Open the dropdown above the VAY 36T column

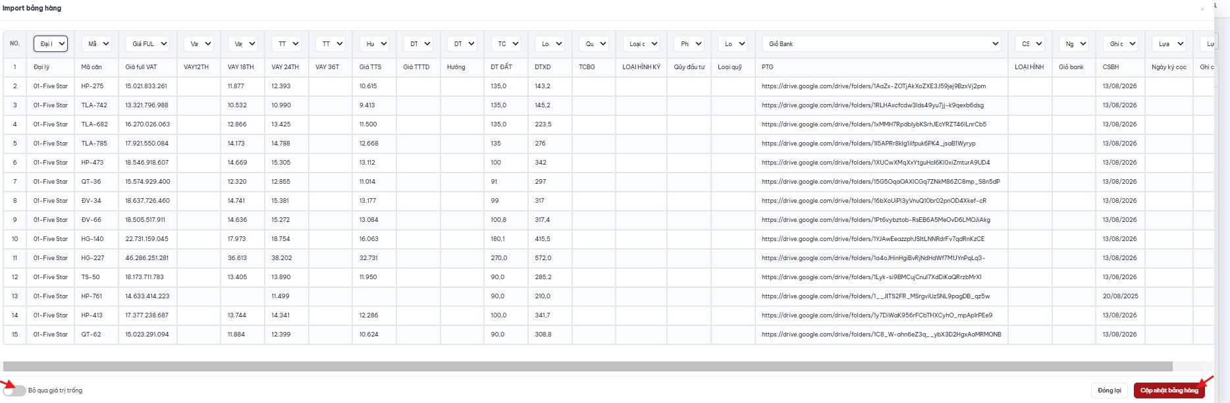pyautogui.click(x=331, y=43)
